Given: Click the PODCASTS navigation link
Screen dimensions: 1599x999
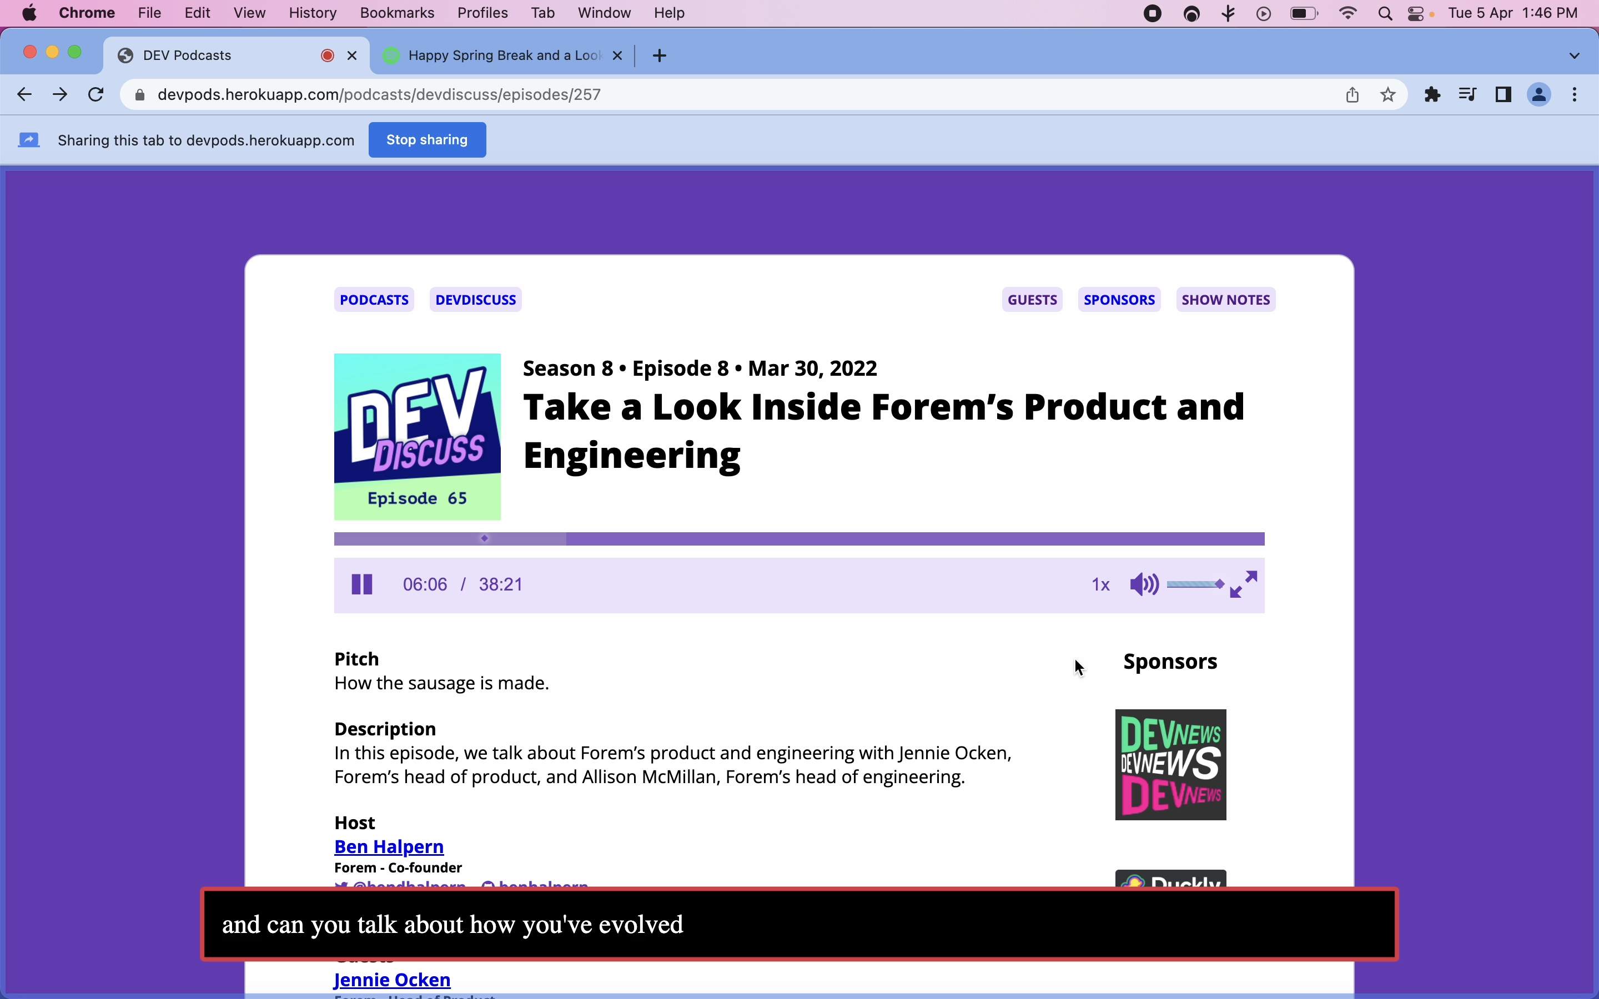Looking at the screenshot, I should click(x=374, y=299).
